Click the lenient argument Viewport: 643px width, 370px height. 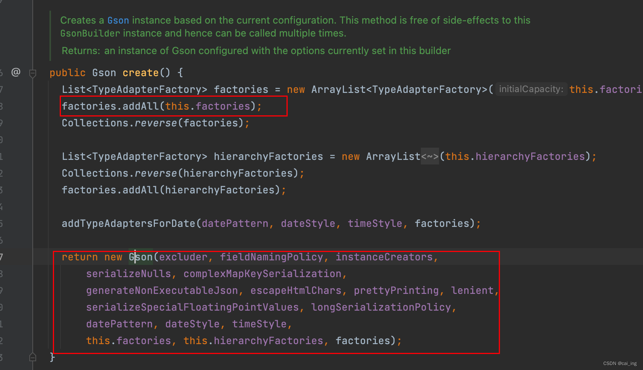click(472, 290)
